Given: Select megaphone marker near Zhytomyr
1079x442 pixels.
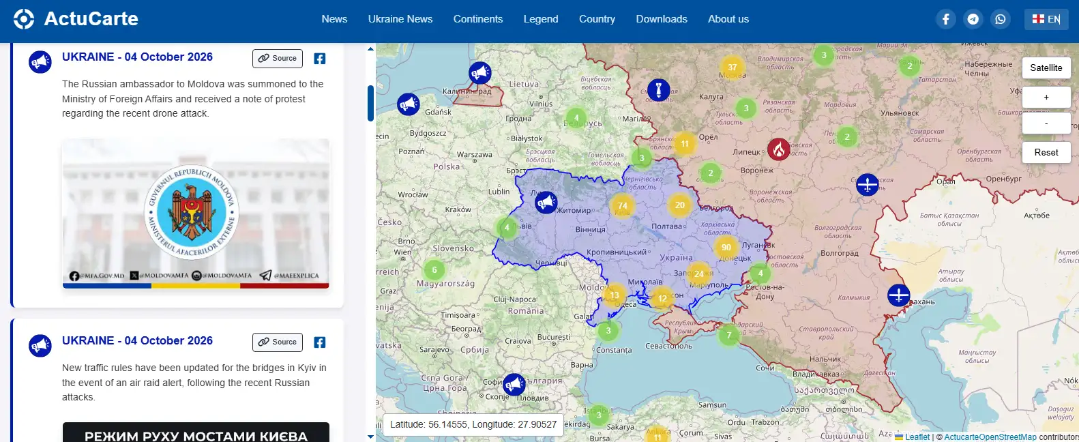Looking at the screenshot, I should tap(546, 203).
